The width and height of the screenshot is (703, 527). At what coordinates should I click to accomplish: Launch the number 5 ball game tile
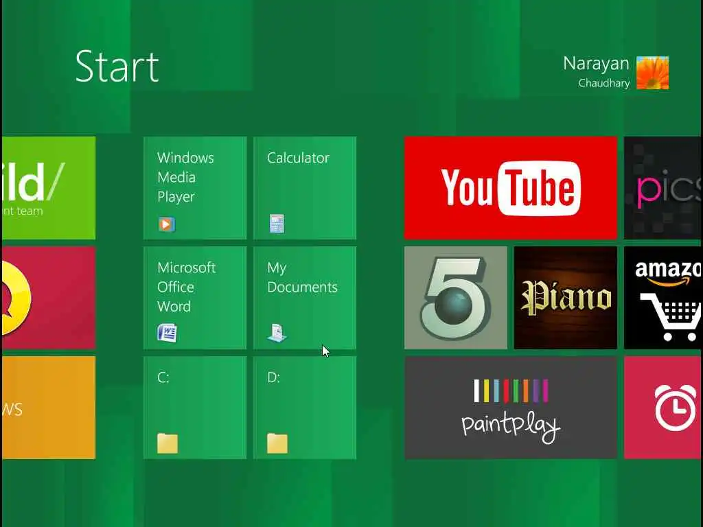456,298
